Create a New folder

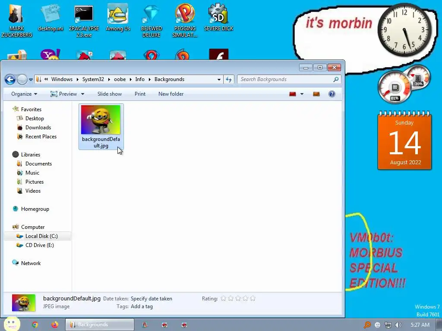click(171, 94)
